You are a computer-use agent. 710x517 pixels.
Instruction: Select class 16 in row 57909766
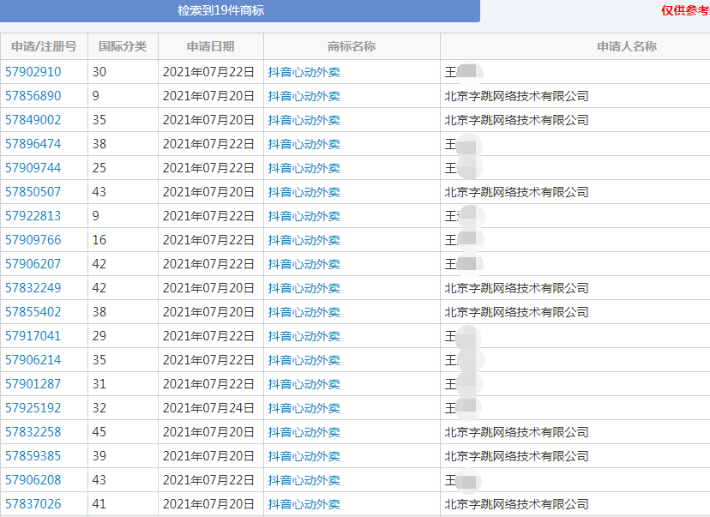click(x=99, y=240)
